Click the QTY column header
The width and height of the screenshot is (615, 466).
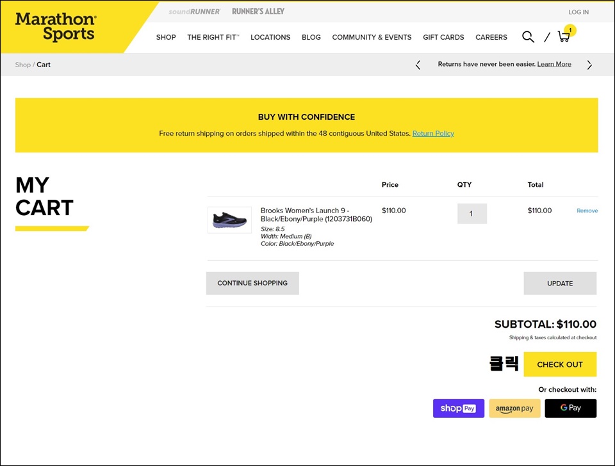(464, 184)
